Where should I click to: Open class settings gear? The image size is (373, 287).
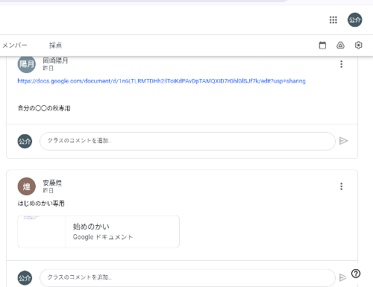point(358,45)
